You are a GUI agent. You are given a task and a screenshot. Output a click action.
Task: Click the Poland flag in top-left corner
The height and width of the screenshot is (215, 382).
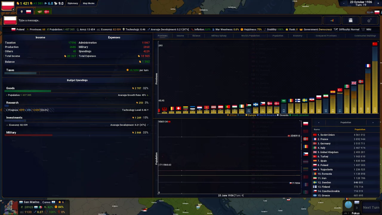click(8, 5)
